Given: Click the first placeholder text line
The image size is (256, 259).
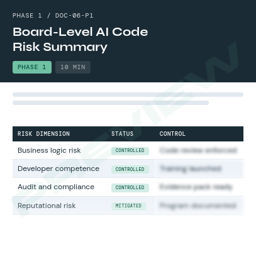Looking at the screenshot, I should click(x=128, y=94).
